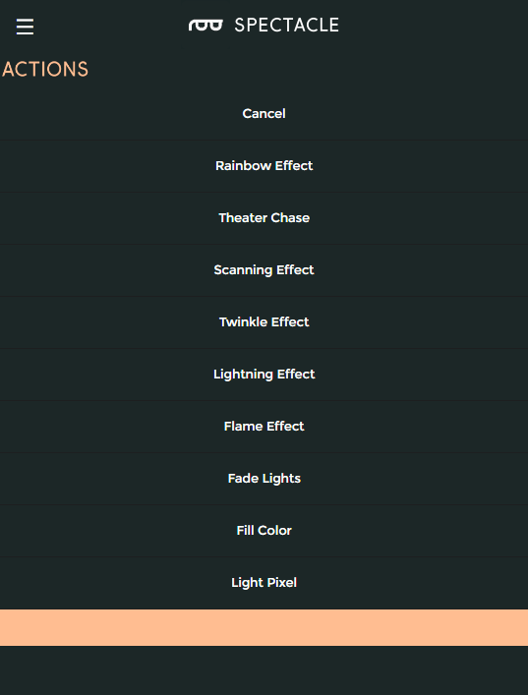Open the hamburger menu
This screenshot has height=695, width=528.
[x=25, y=27]
